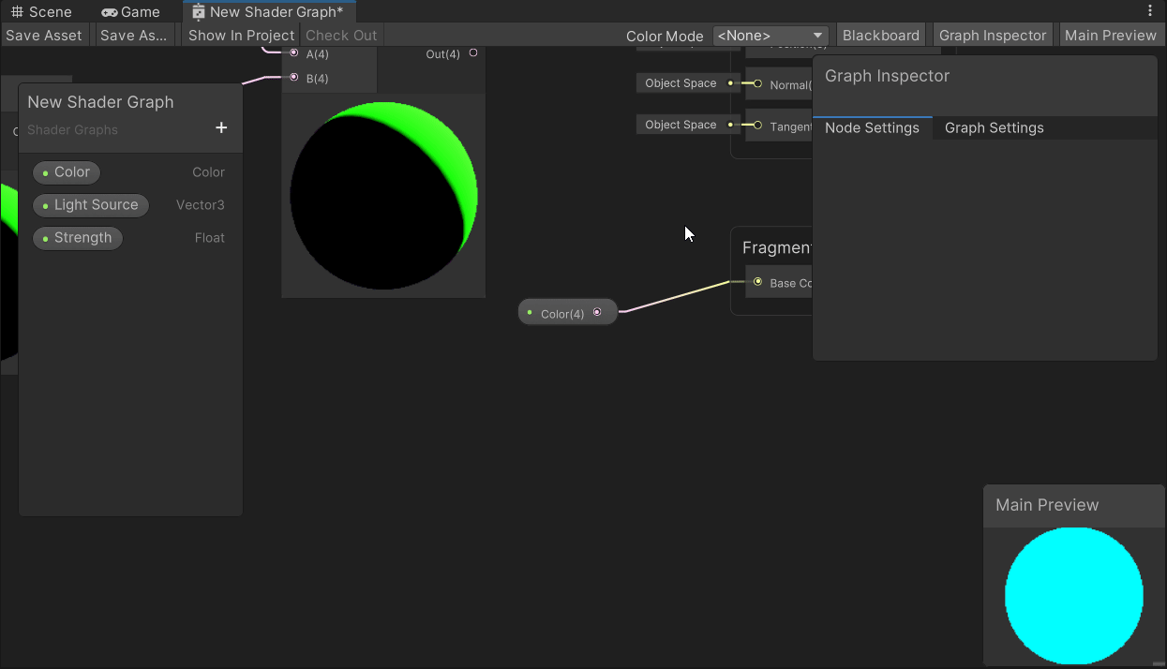The height and width of the screenshot is (669, 1167).
Task: Click the Float type label
Action: (210, 238)
